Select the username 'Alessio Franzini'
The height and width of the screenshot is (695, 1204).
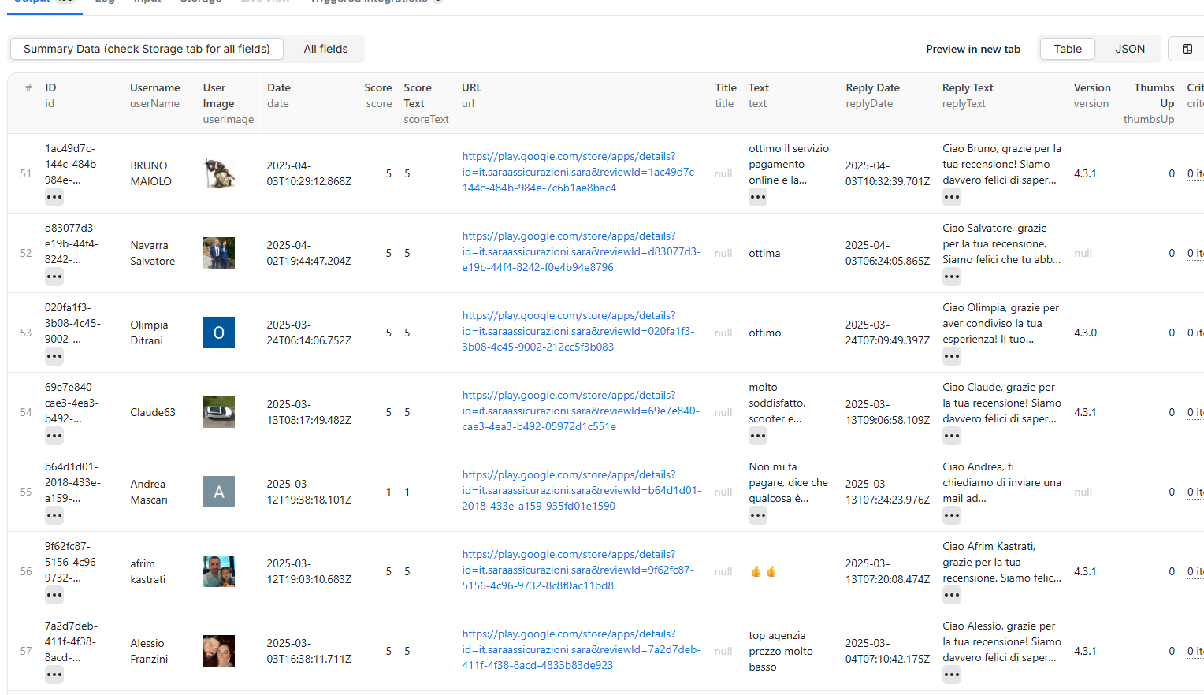pyautogui.click(x=149, y=651)
